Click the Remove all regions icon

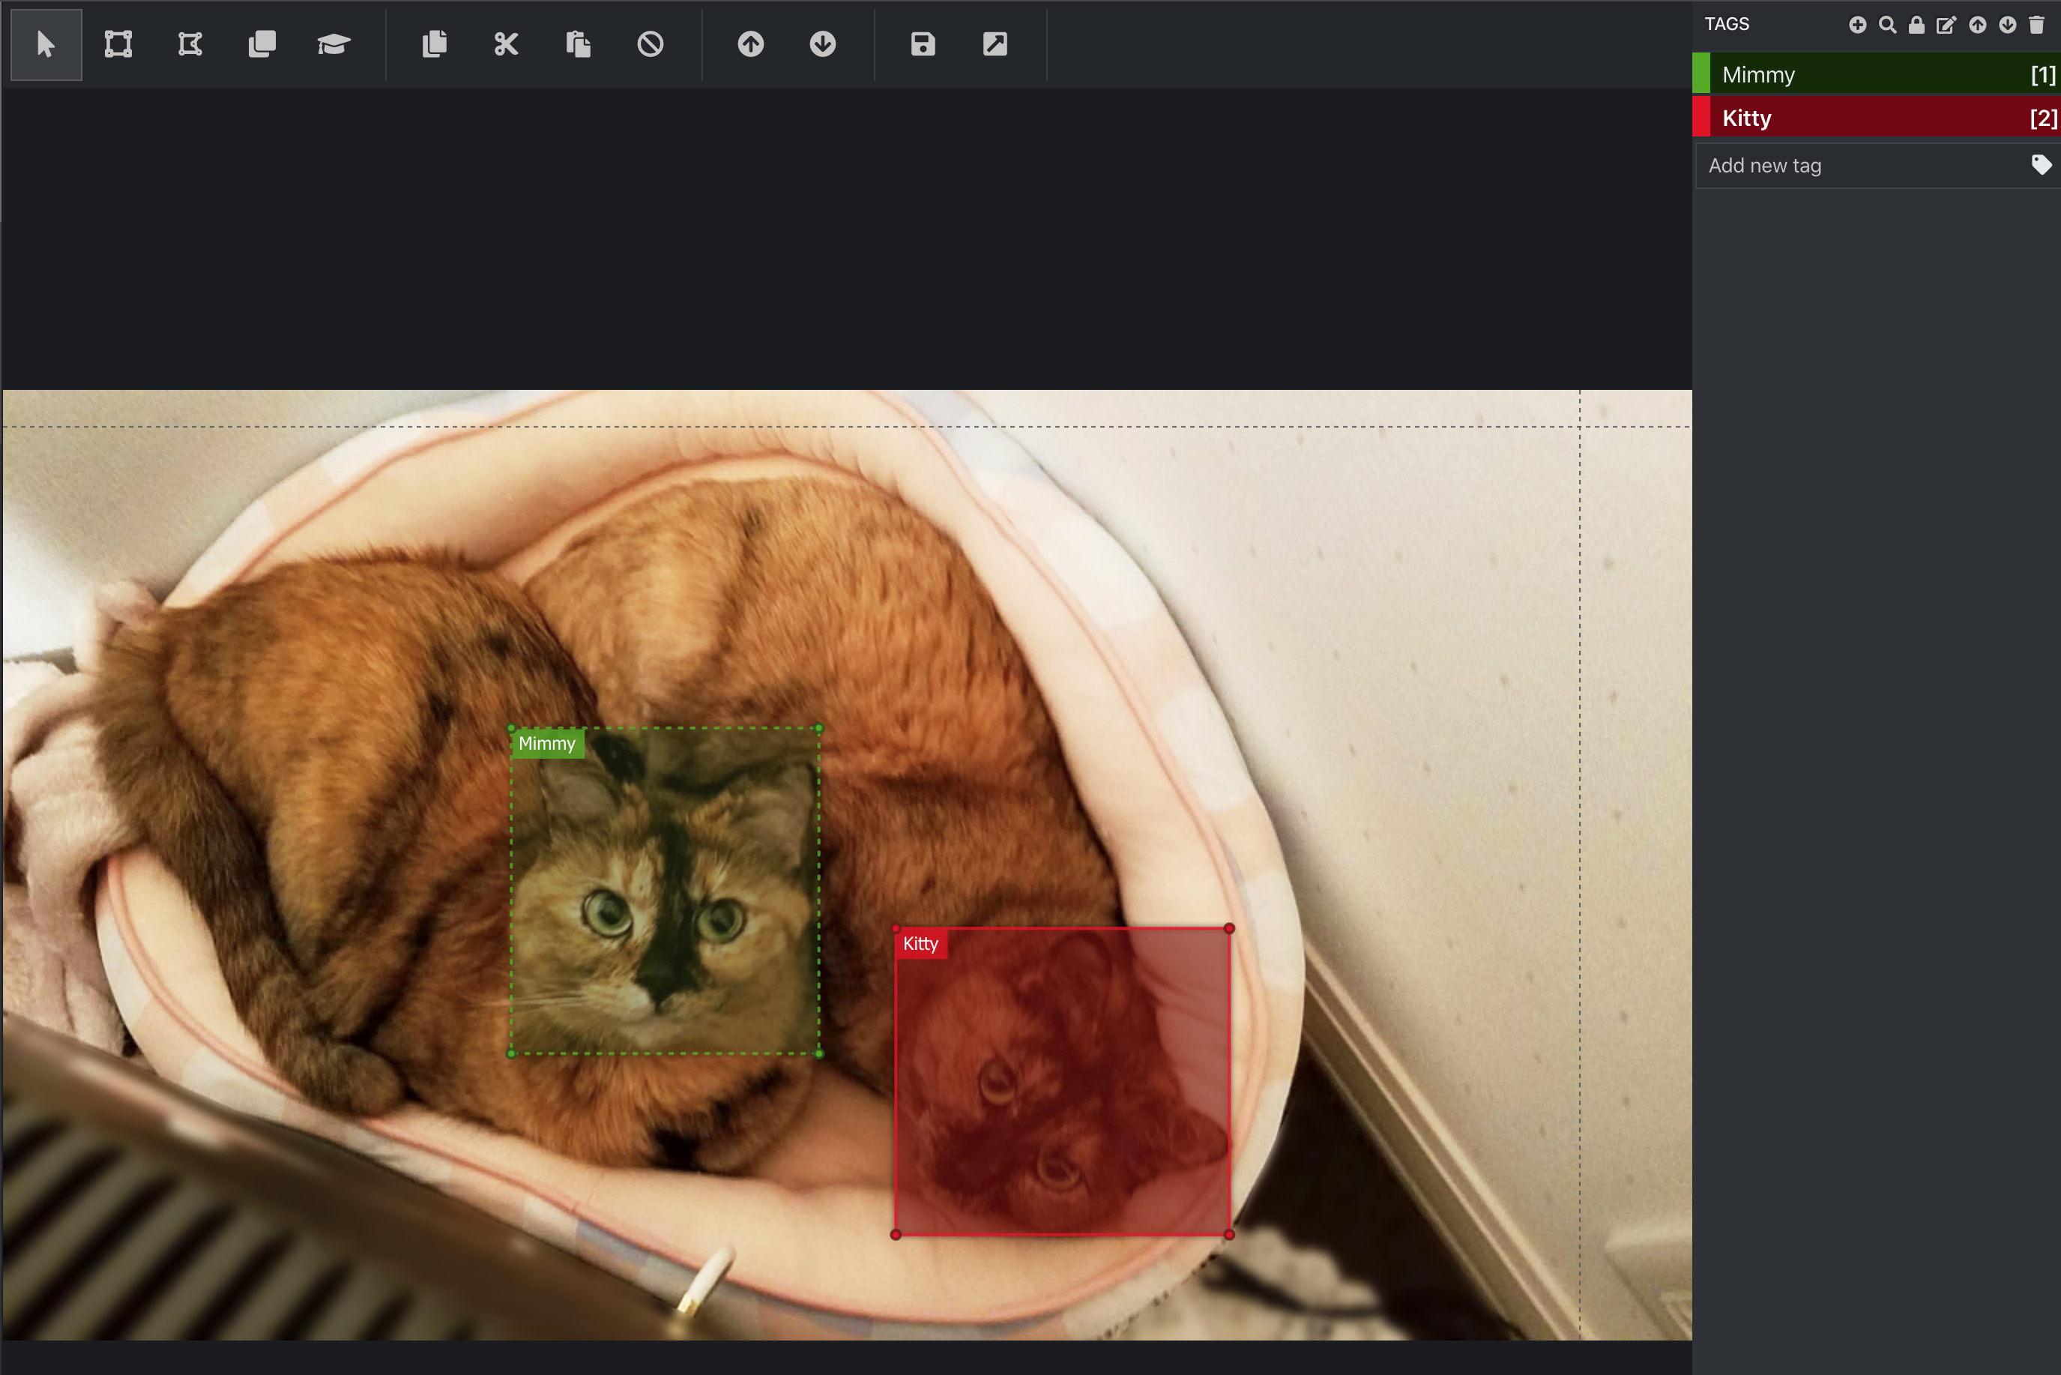point(650,43)
